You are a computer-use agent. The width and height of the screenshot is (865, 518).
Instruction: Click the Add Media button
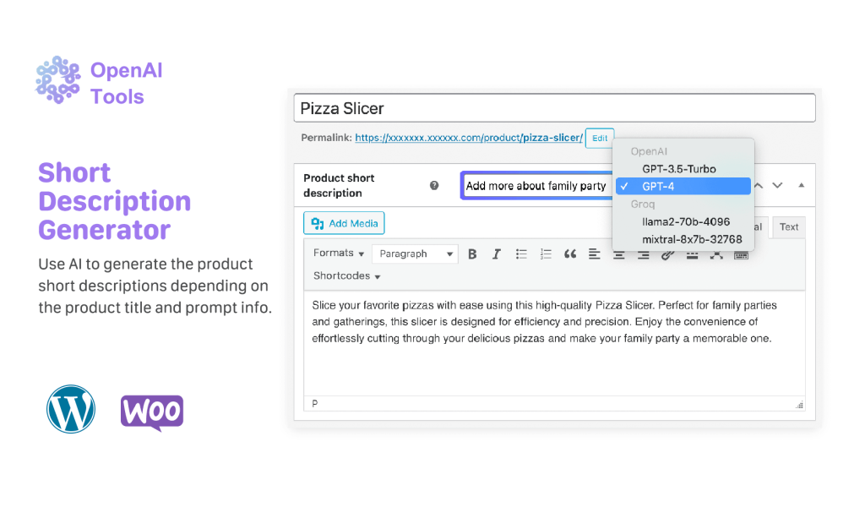344,223
